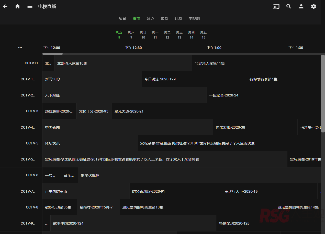Open the CCTV-5 channel
This screenshot has height=234, width=325.
click(21, 143)
